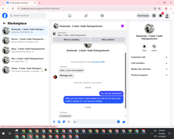Open a new browser tab
Image resolution: width=174 pixels, height=139 pixels.
pyautogui.click(x=40, y=3)
